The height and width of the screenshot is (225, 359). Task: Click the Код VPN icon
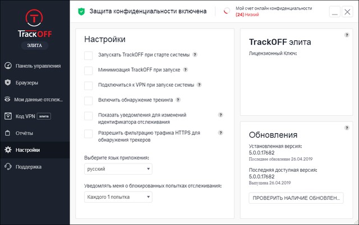pos(8,116)
